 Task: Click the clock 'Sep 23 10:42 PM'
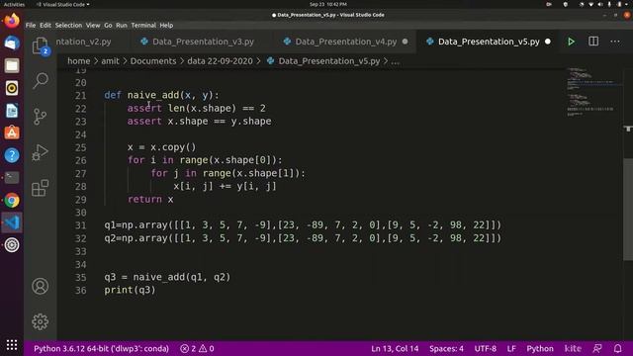tap(328, 4)
